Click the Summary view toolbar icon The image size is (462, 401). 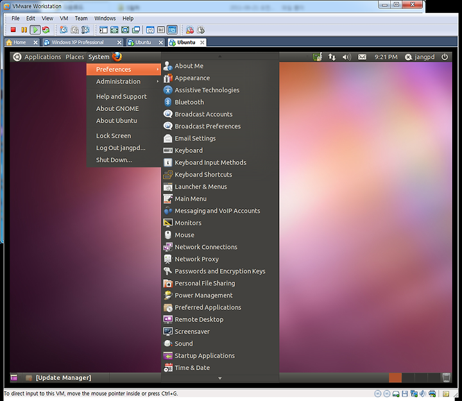click(150, 30)
